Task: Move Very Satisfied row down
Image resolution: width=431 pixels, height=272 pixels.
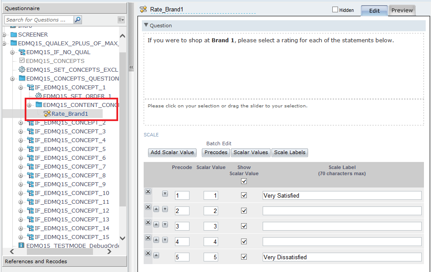Action: tap(165, 194)
